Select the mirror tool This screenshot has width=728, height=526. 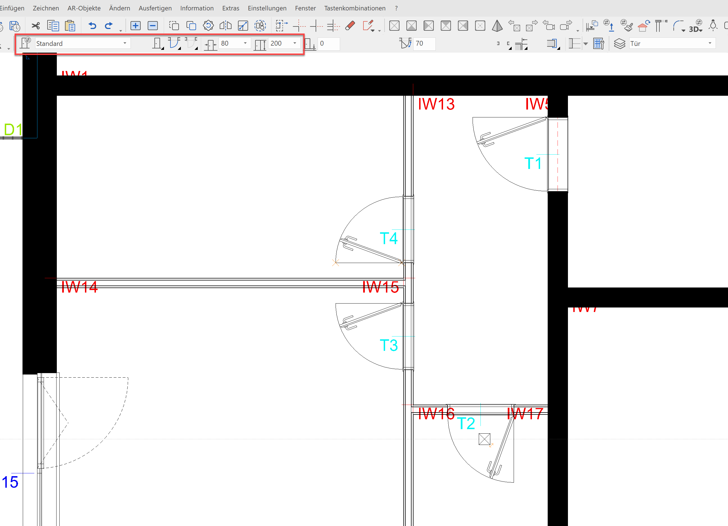(x=226, y=26)
